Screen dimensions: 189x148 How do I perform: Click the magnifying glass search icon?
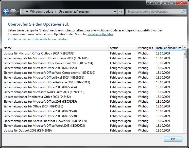(x=183, y=12)
